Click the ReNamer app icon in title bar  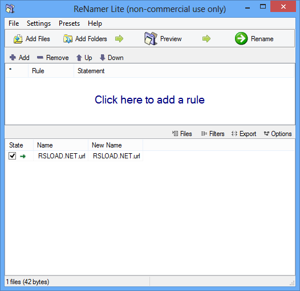tap(10, 9)
